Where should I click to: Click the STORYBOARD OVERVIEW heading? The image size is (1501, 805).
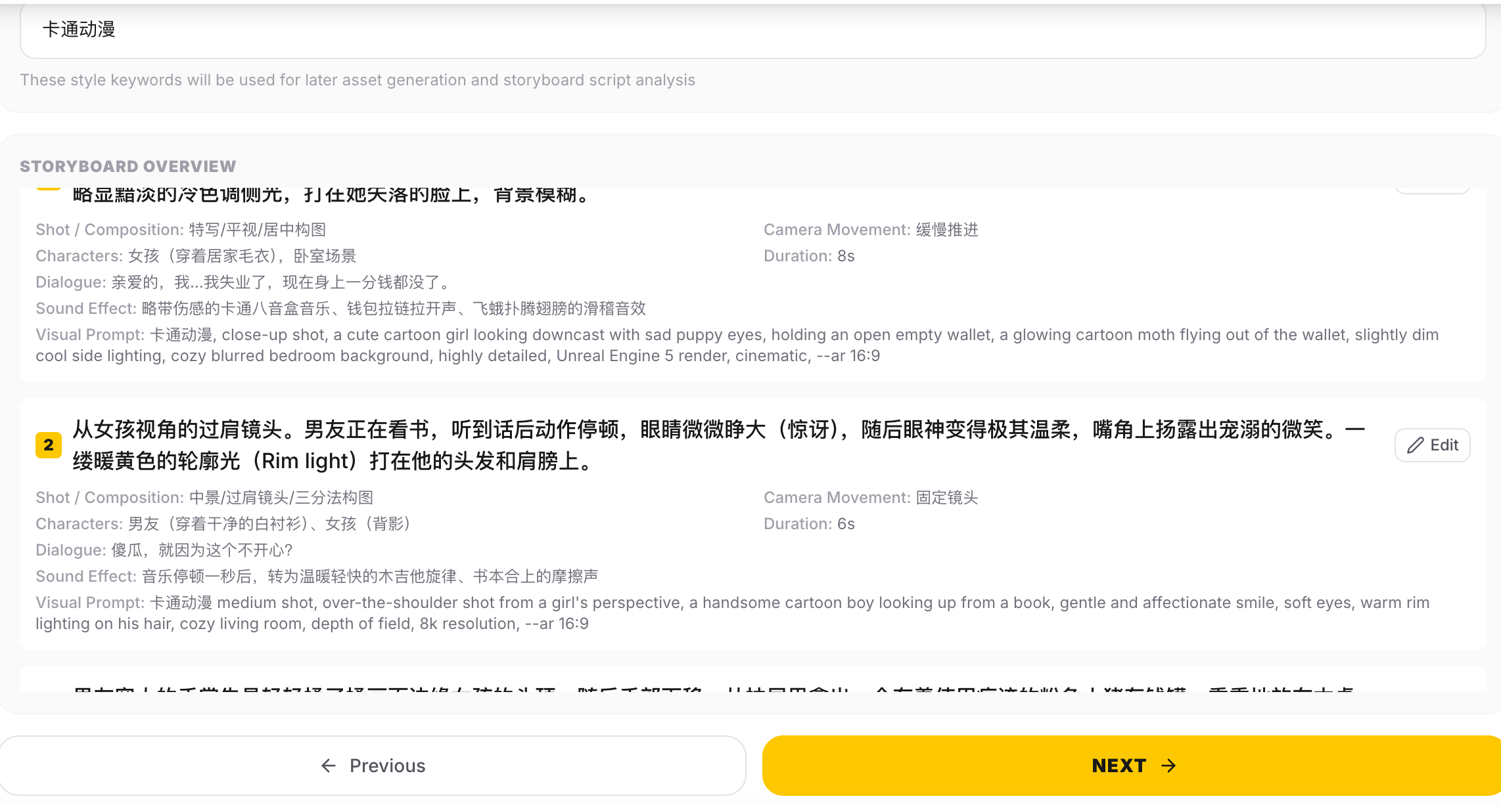pos(127,167)
